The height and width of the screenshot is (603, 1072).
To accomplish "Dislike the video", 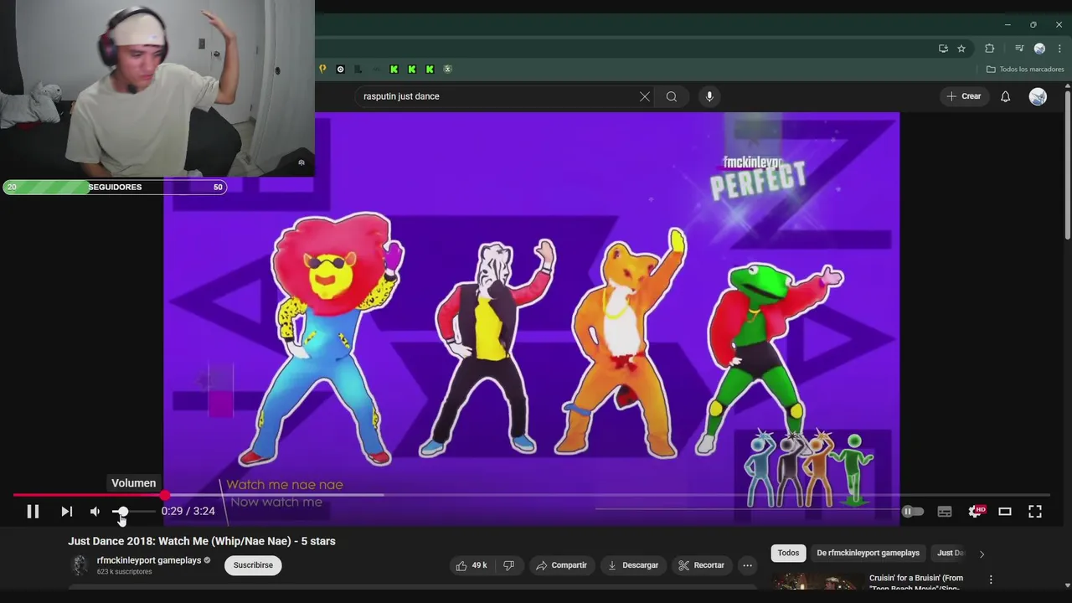I will (x=509, y=565).
